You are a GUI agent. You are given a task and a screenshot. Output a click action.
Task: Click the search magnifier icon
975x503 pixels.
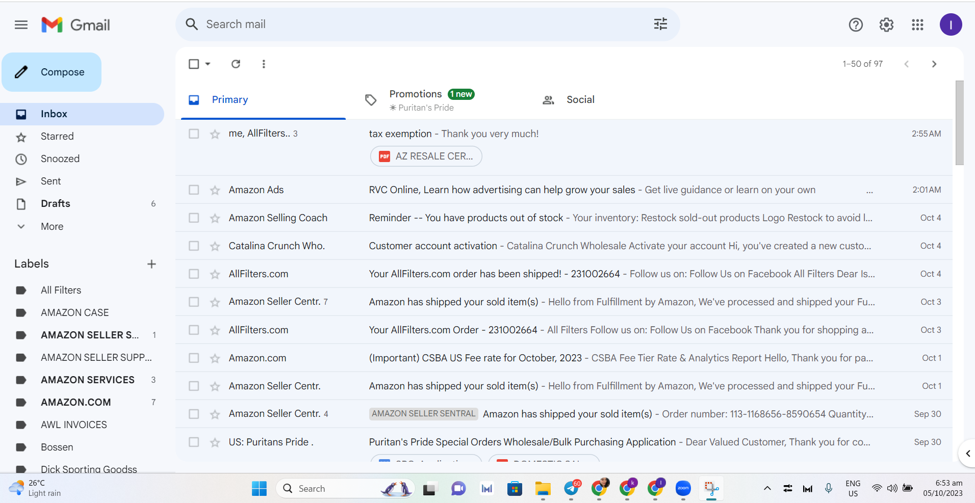point(192,24)
